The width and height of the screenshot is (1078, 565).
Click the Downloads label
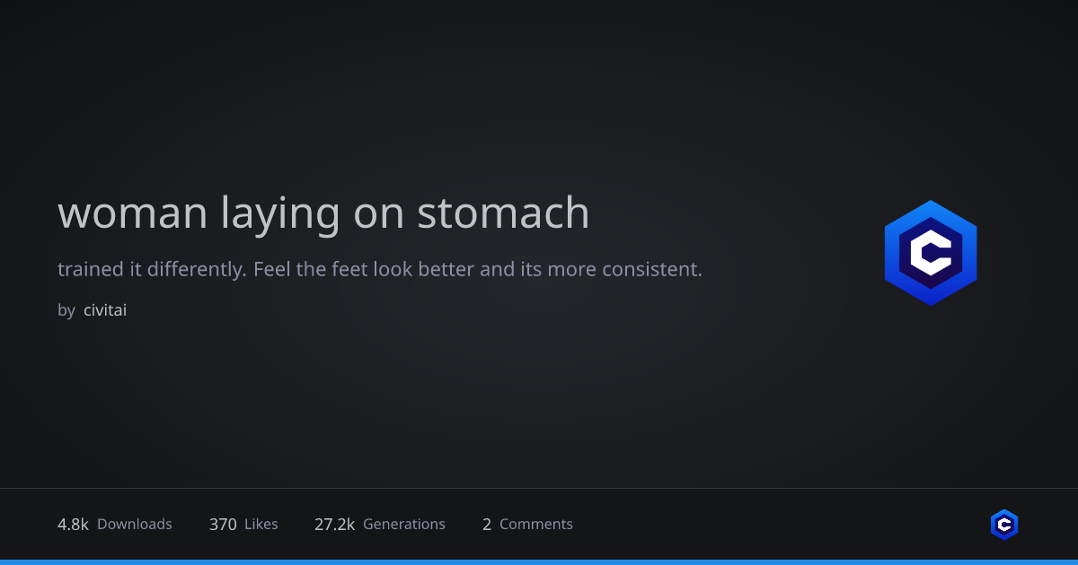pos(135,524)
